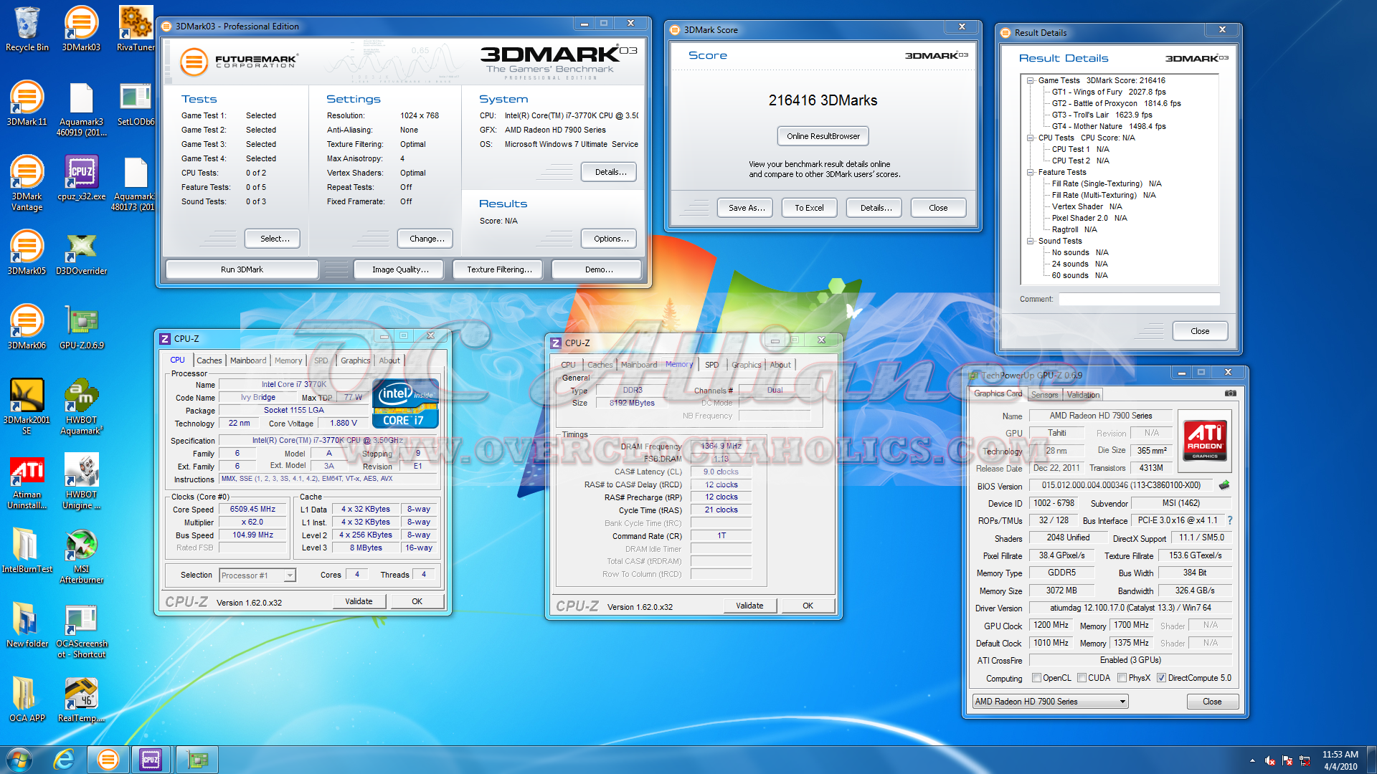Open the 3DMark 11 desktop icon
Viewport: 1377px width, 774px height.
[x=27, y=103]
